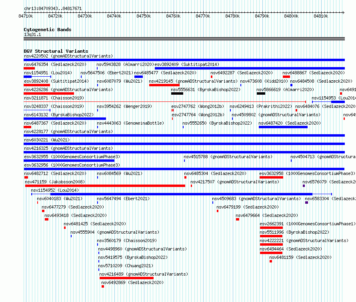Open nsv6481425 (Sedlazeck2020) label
Screen dimensions: 356x302
pyautogui.click(x=95, y=224)
